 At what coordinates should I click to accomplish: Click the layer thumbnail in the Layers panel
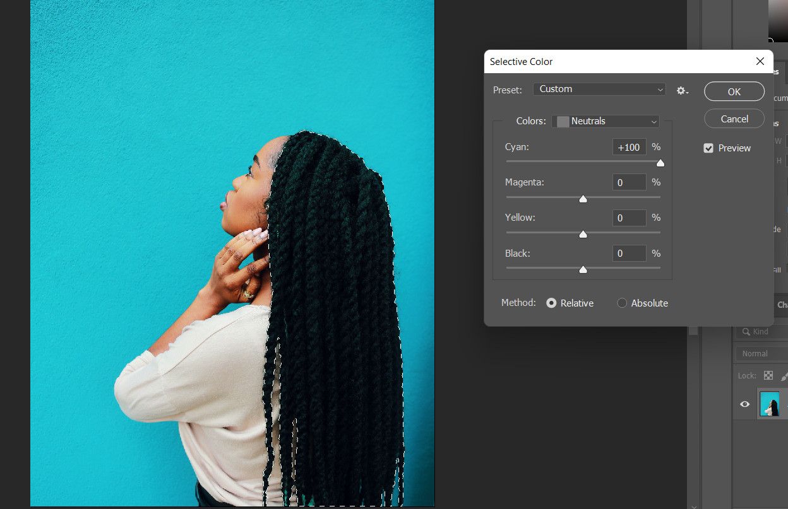click(x=771, y=404)
